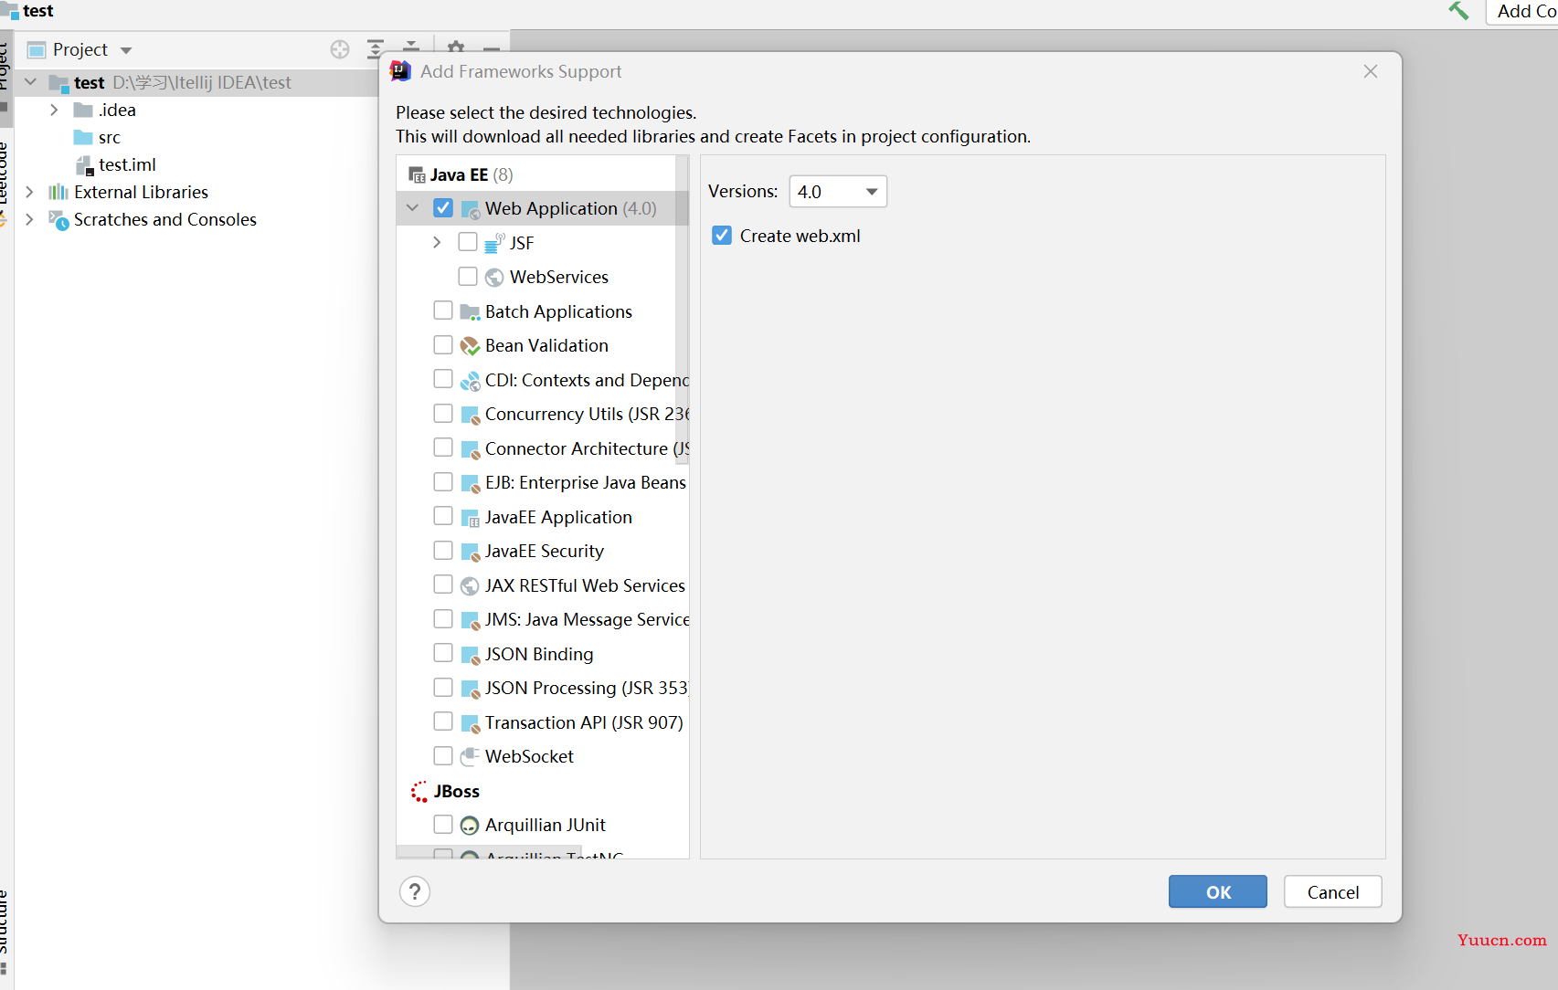Image resolution: width=1558 pixels, height=990 pixels.
Task: Check the WebServices checkbox
Action: point(468,276)
